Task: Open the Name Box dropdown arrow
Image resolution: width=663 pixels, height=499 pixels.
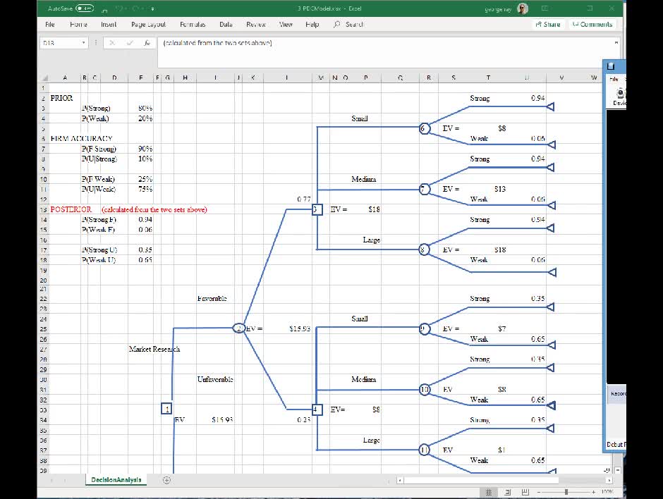Action: 85,43
